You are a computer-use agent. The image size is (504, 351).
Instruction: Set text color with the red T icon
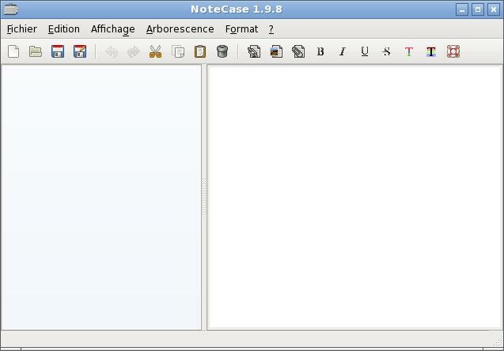point(409,51)
